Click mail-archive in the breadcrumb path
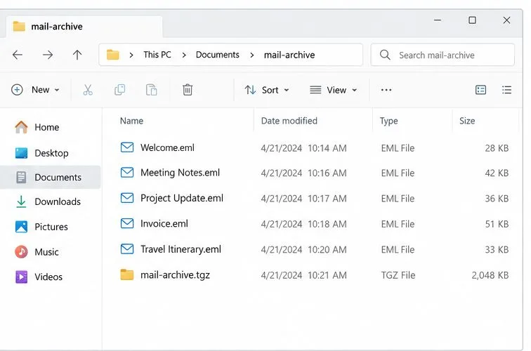The height and width of the screenshot is (351, 531). [289, 55]
